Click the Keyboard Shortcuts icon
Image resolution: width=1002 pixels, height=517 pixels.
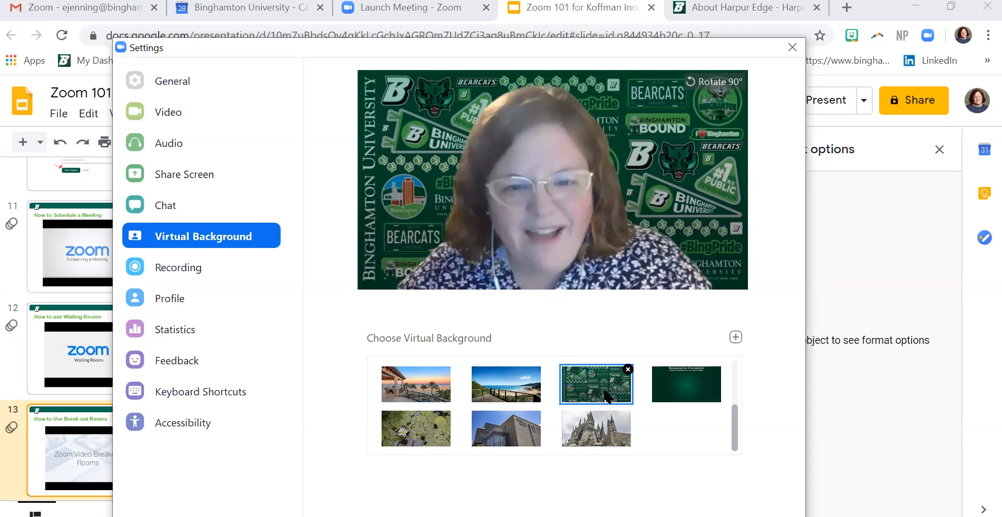click(135, 391)
